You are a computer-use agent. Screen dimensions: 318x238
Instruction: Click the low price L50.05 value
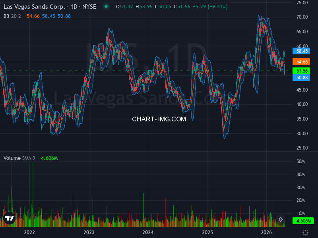pos(163,7)
